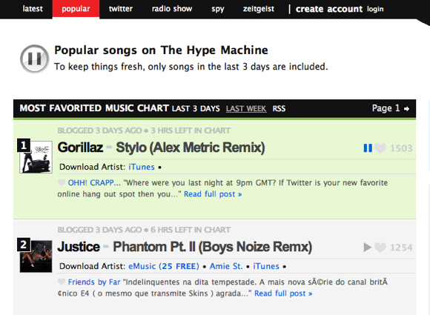The image size is (430, 315).
Task: Click create account link
Action: [329, 9]
